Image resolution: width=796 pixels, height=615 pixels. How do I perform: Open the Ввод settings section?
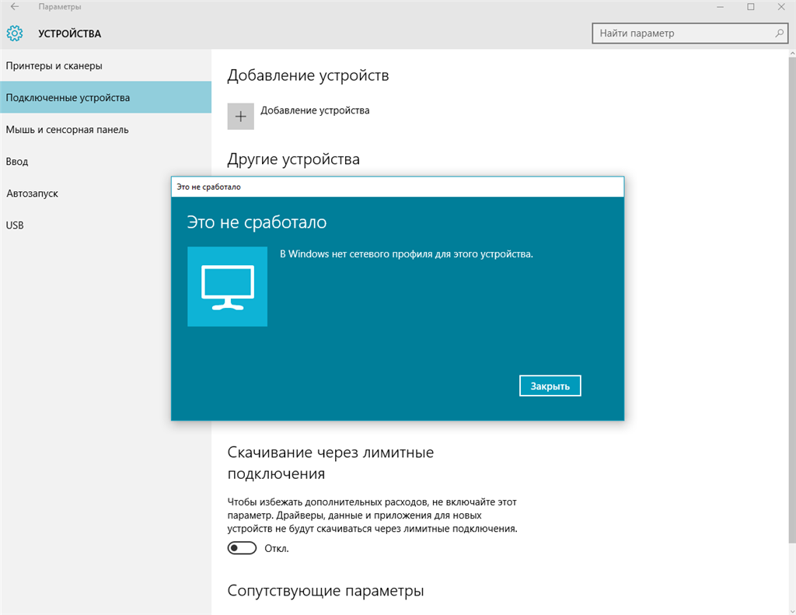106,162
